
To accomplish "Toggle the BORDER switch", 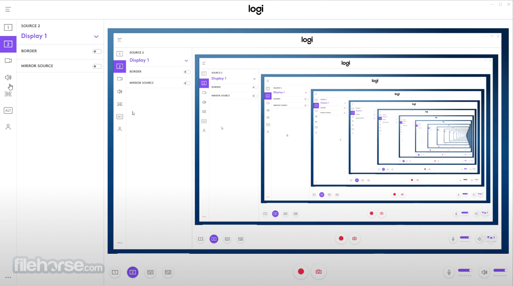I will [97, 51].
